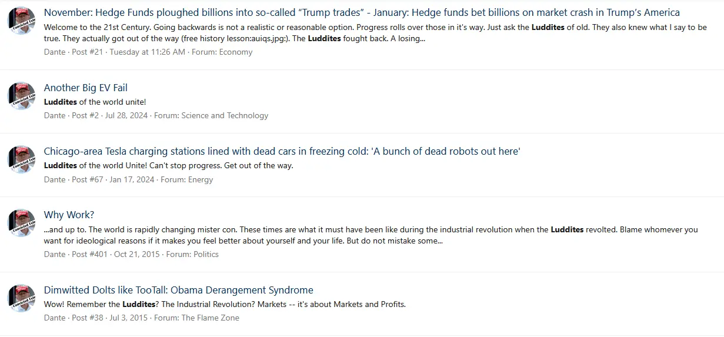The width and height of the screenshot is (724, 337).
Task: Open Dante's profile from Post #38
Action: coord(55,318)
